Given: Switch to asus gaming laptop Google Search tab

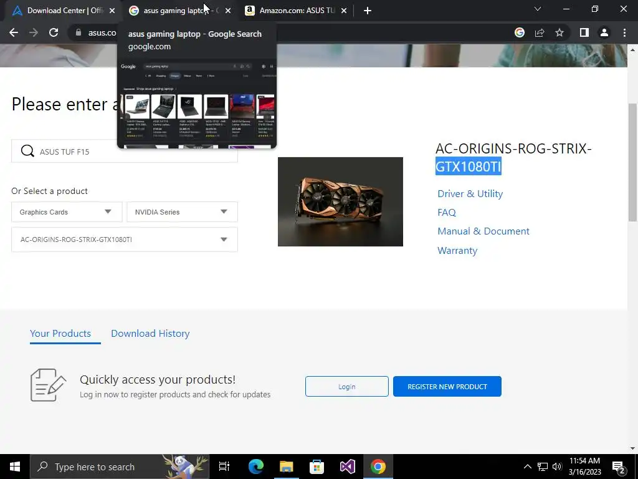Looking at the screenshot, I should pos(180,11).
